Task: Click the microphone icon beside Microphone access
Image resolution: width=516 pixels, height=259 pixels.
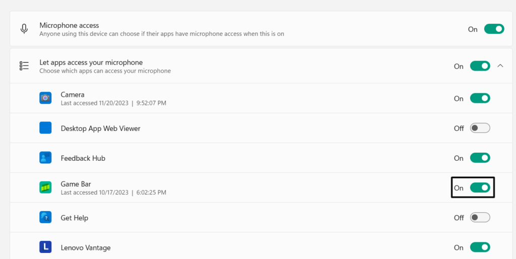Action: click(24, 29)
